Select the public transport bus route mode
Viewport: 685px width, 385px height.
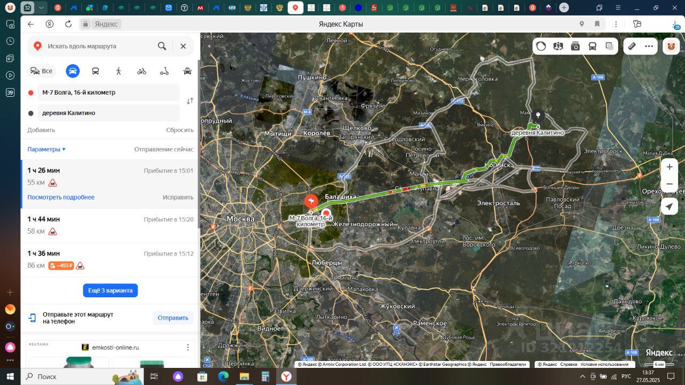95,71
